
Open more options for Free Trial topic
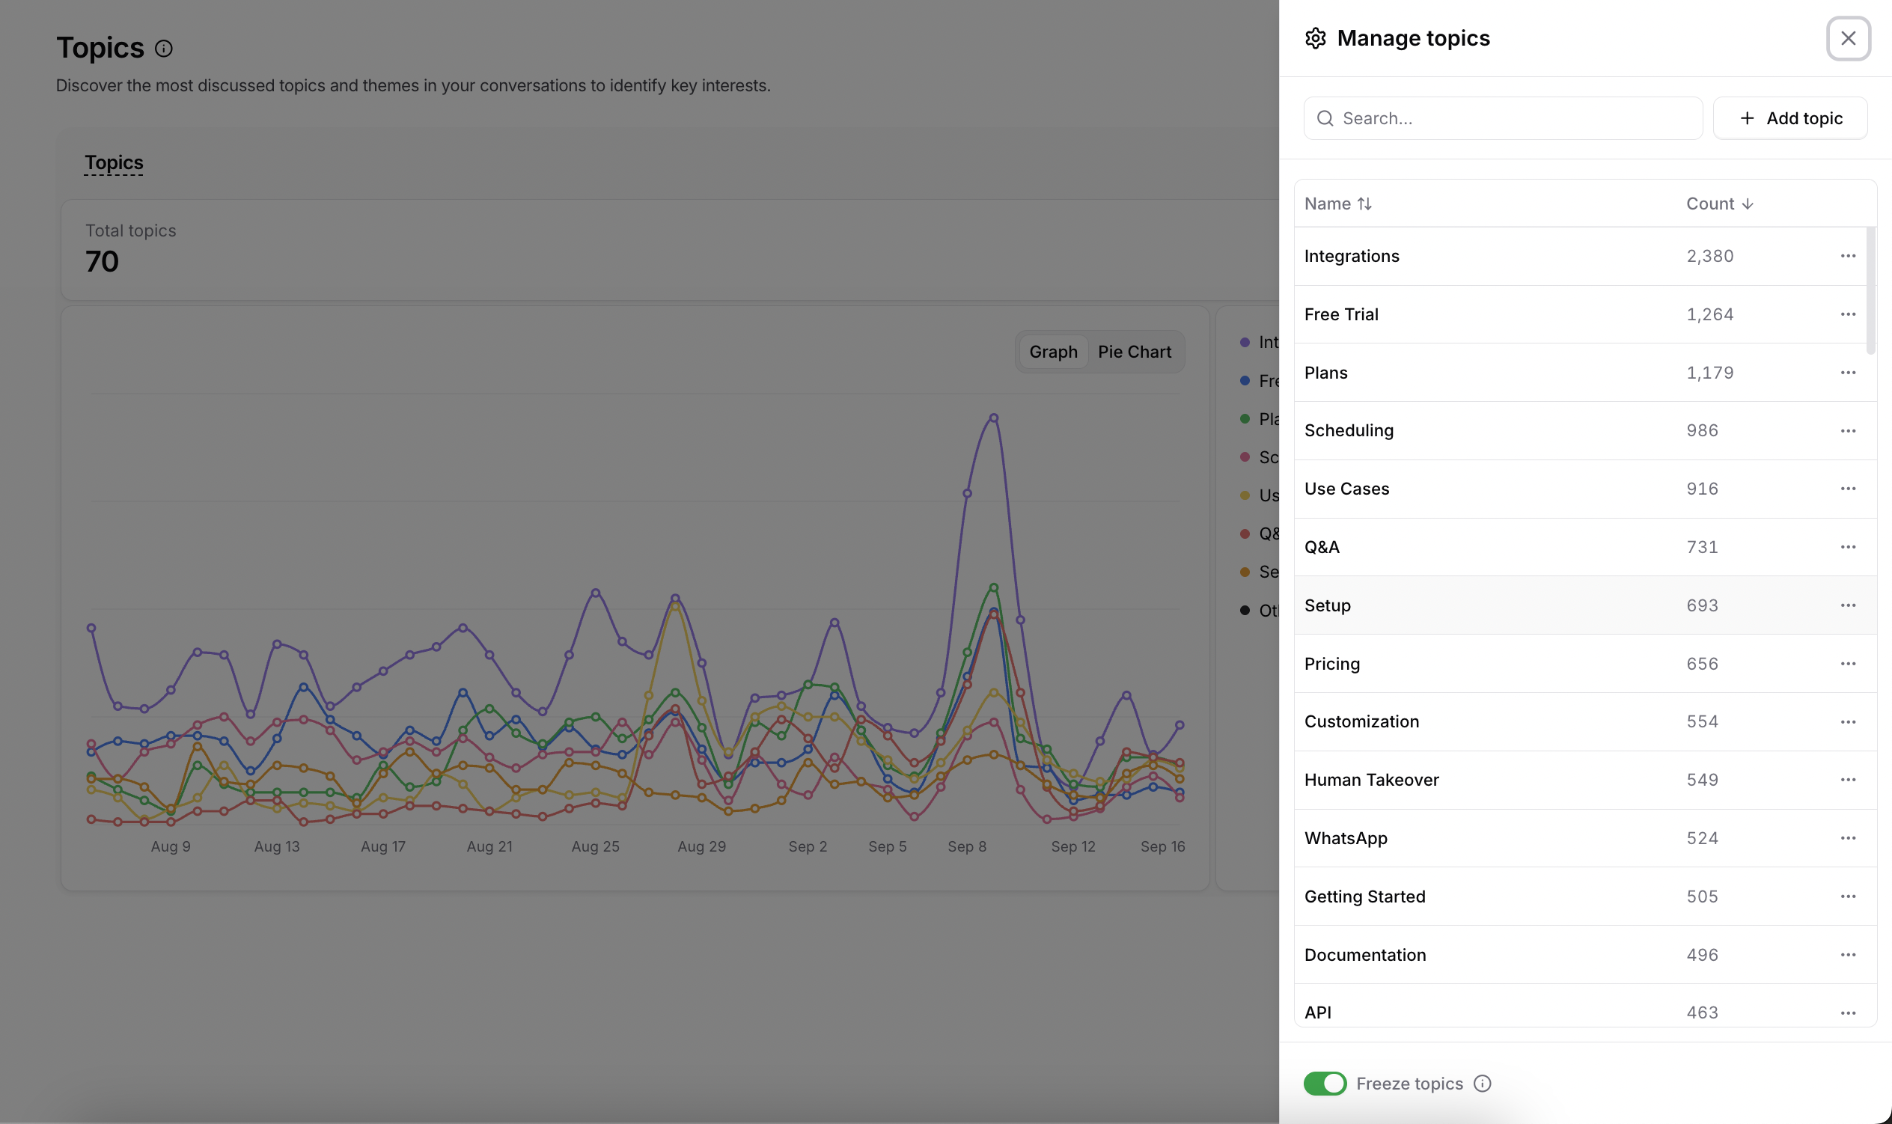[1847, 314]
